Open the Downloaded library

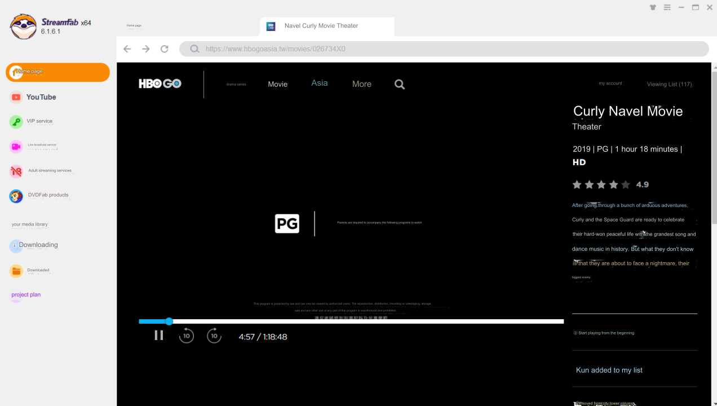coord(38,270)
